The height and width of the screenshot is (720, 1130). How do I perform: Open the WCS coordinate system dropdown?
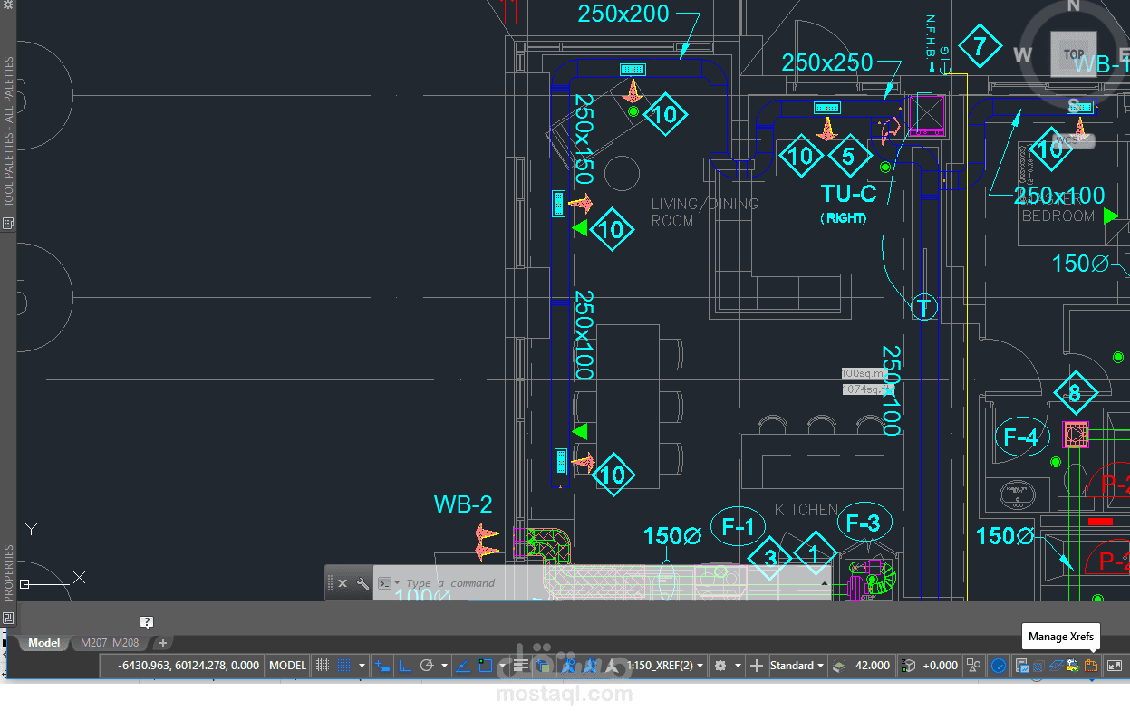tap(1072, 140)
